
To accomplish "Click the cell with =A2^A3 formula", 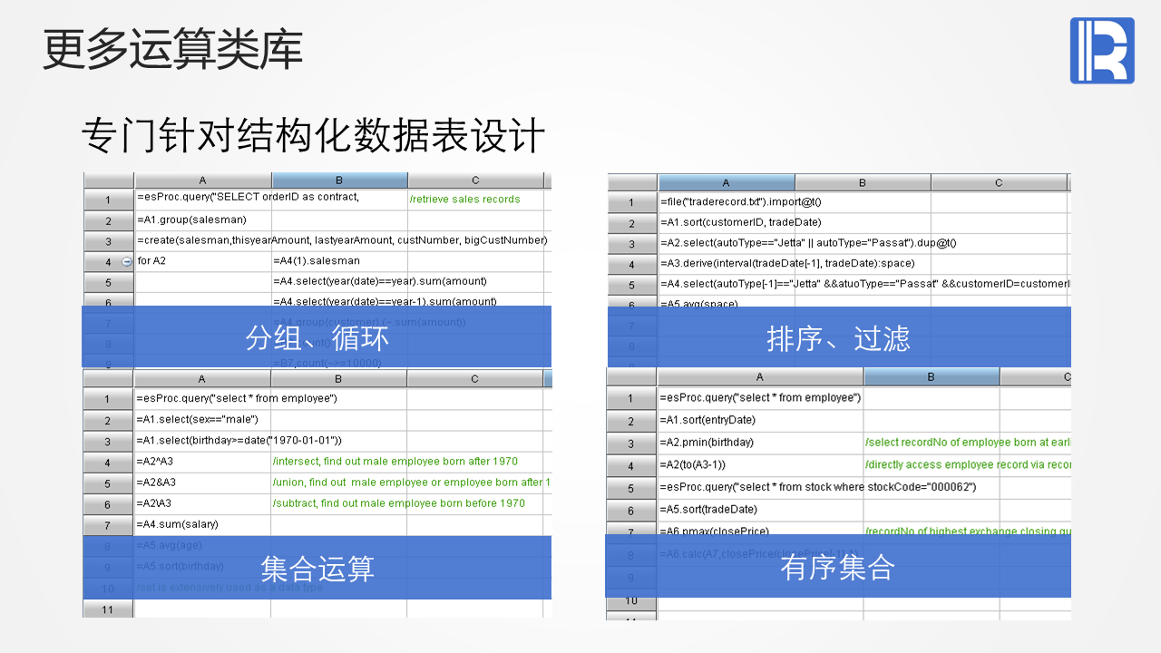I will coord(202,462).
